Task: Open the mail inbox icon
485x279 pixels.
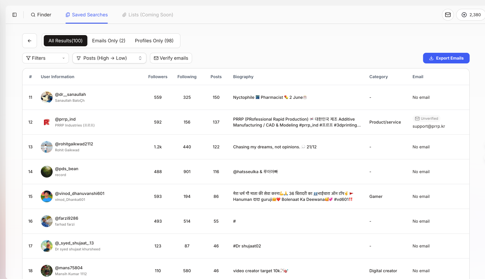Action: 448,15
